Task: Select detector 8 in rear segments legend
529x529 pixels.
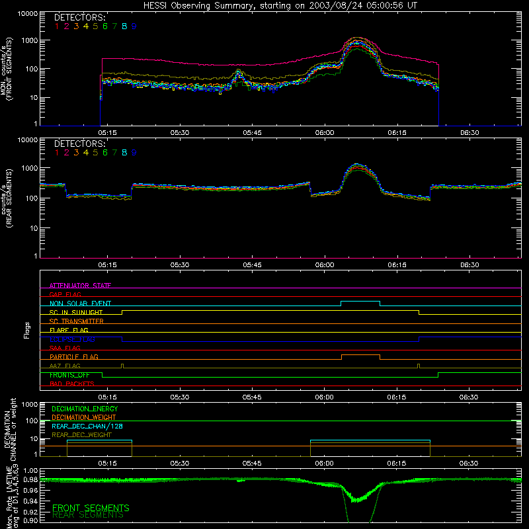Action: click(124, 153)
